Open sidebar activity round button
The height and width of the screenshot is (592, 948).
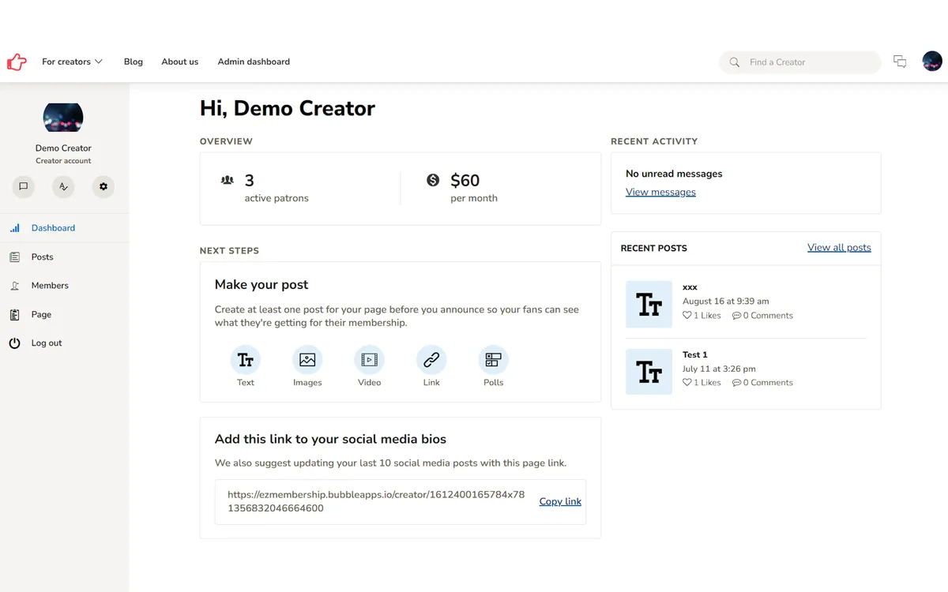63,187
